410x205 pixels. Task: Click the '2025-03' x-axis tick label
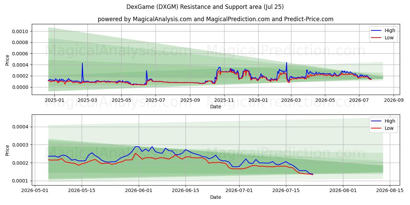tap(87, 100)
